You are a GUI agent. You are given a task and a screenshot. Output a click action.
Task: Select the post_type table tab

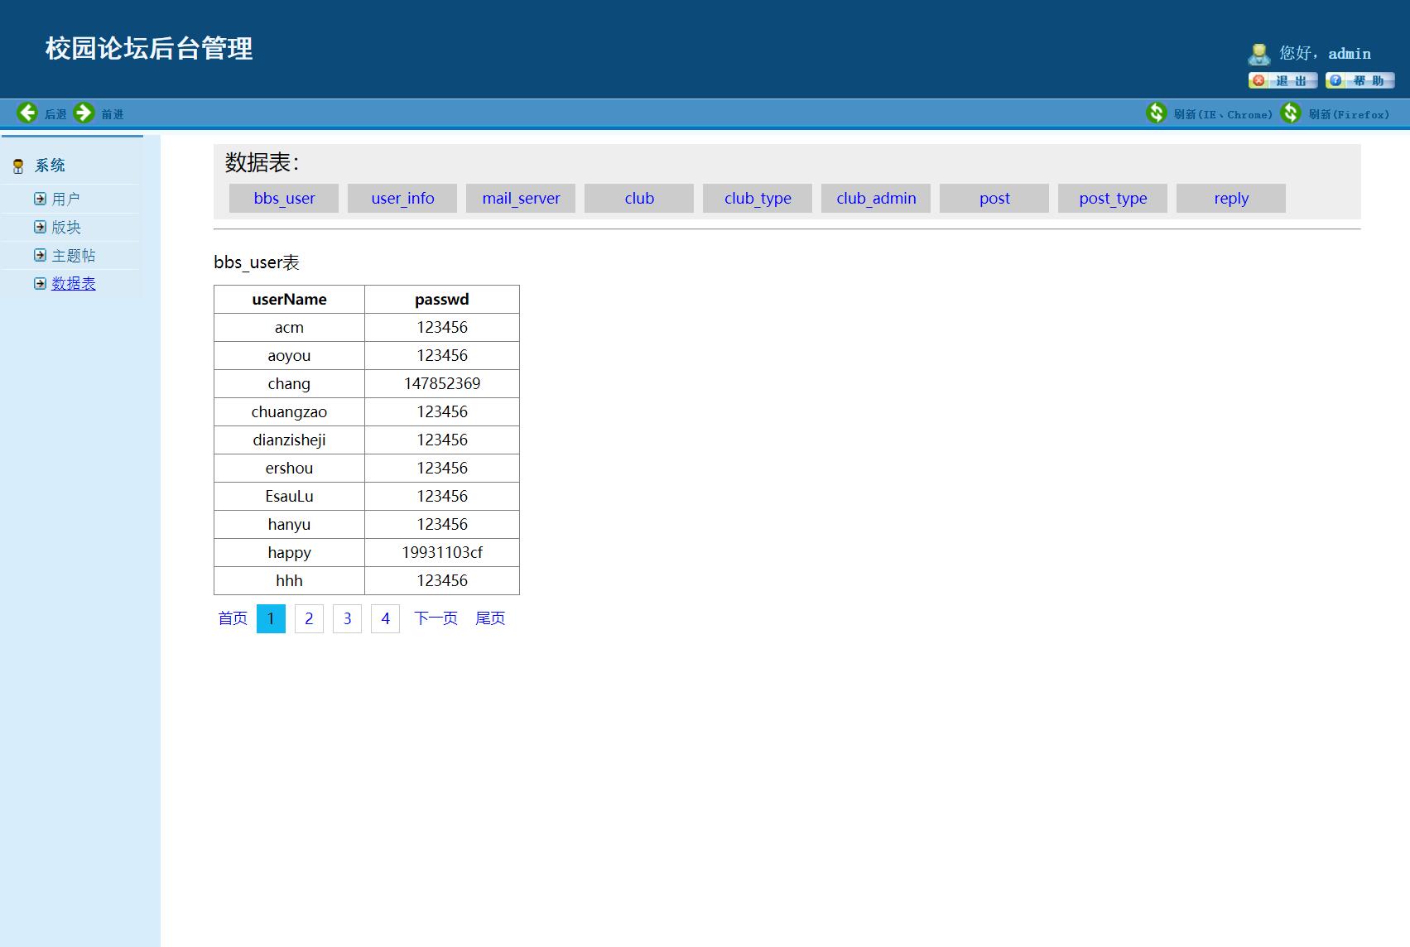(1113, 199)
